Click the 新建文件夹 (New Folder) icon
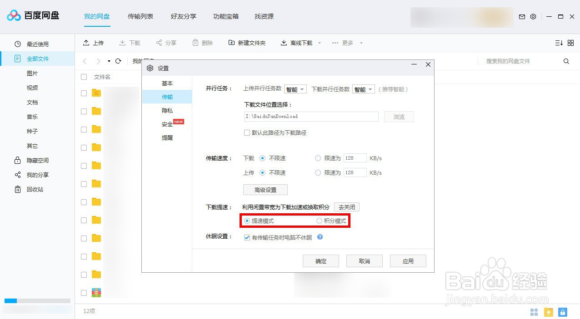Viewport: 580px width, 319px height. (x=232, y=43)
